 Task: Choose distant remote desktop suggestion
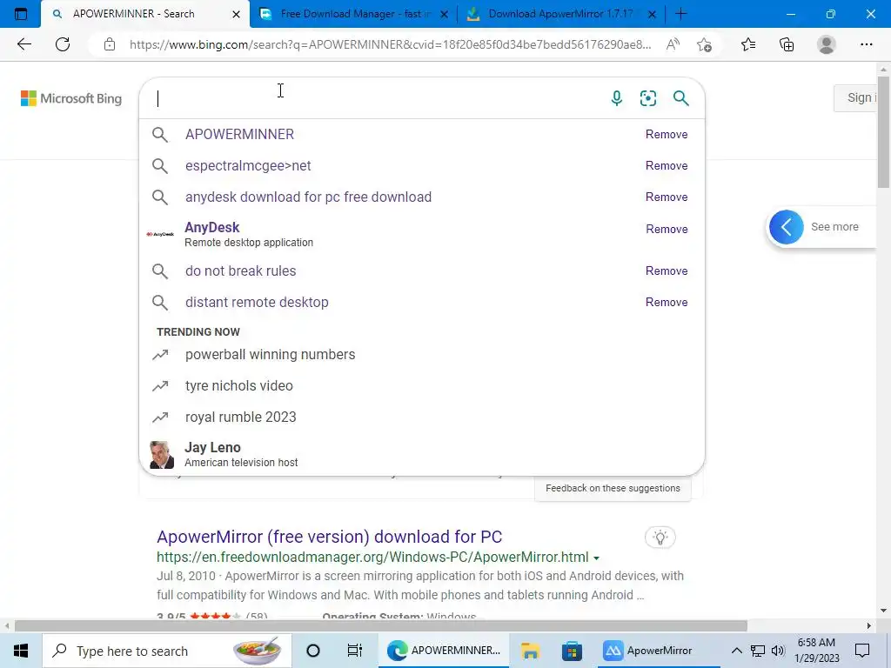pyautogui.click(x=257, y=302)
